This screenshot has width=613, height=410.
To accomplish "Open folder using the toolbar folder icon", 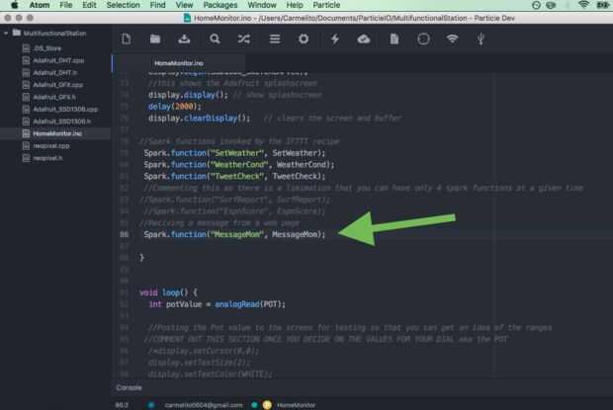I will (155, 39).
